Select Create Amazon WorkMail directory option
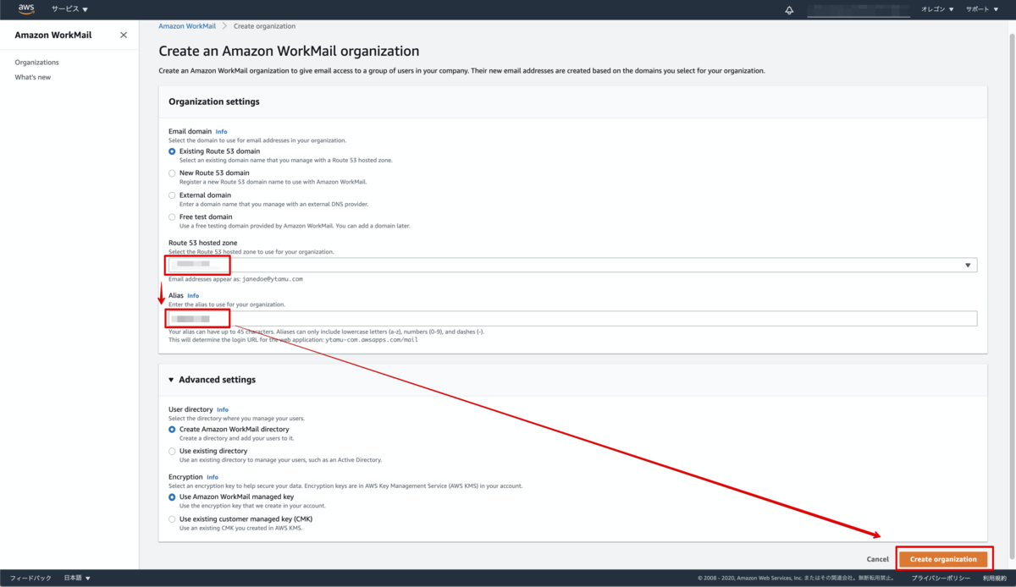This screenshot has height=587, width=1016. pyautogui.click(x=172, y=430)
